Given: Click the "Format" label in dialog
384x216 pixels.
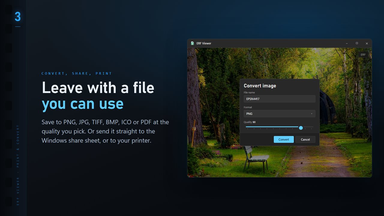Looking at the screenshot, I should click(x=248, y=107).
